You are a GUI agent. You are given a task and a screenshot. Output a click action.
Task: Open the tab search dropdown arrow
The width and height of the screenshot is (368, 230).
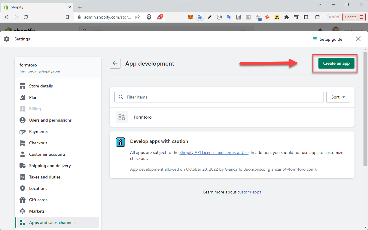coord(320,4)
